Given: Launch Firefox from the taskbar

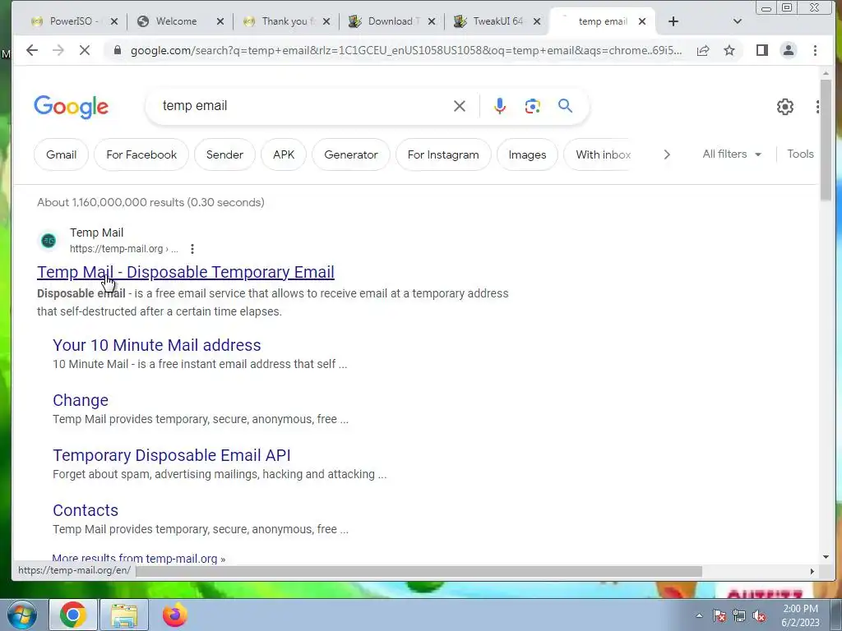Looking at the screenshot, I should (175, 615).
